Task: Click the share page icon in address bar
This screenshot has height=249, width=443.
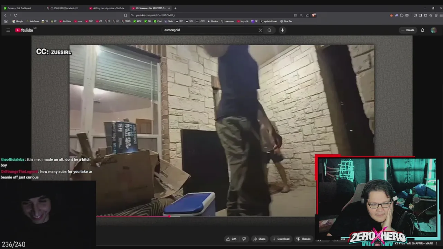Action: point(307,15)
